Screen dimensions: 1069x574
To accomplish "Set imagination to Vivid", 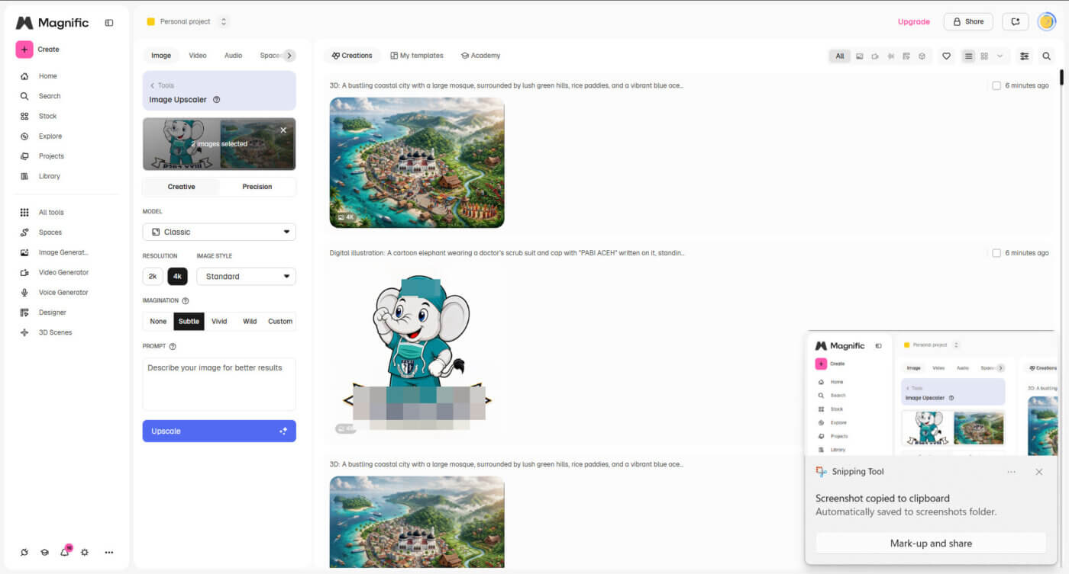I will (x=219, y=321).
